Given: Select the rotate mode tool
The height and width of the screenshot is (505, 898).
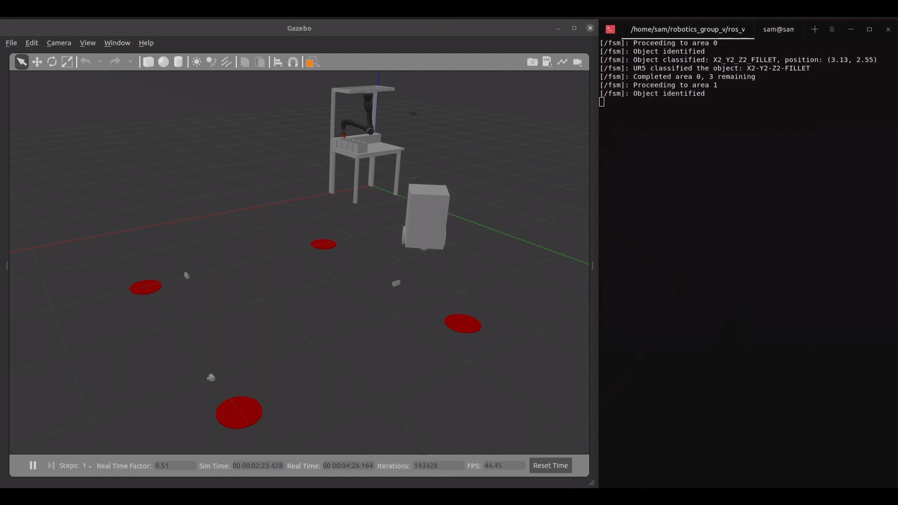Looking at the screenshot, I should 52,62.
